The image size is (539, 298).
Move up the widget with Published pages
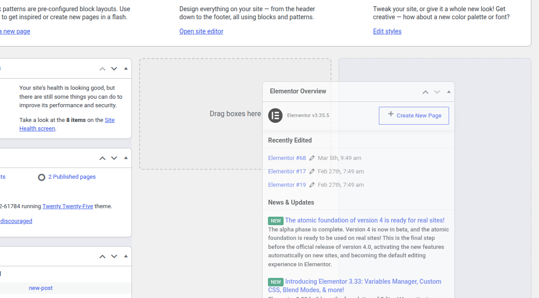pos(102,158)
